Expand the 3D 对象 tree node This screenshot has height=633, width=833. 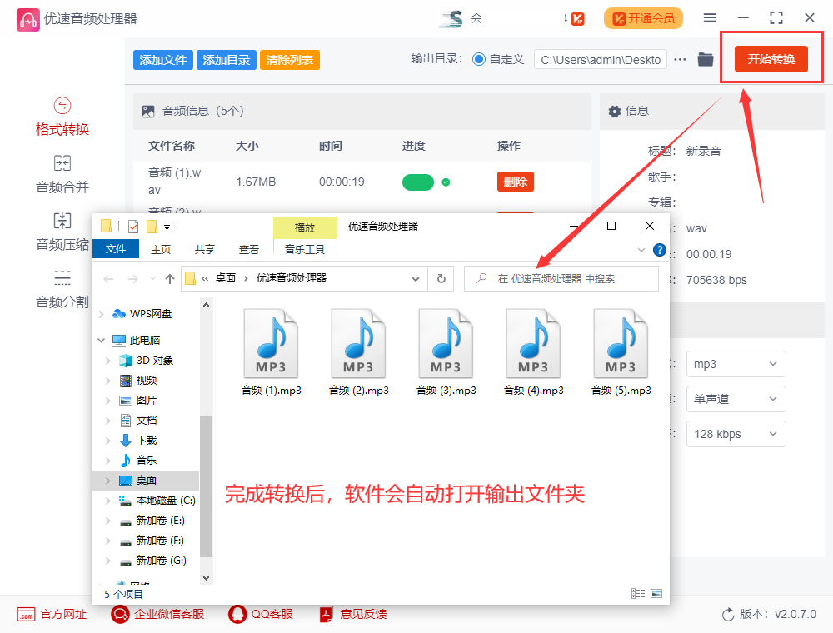[107, 361]
